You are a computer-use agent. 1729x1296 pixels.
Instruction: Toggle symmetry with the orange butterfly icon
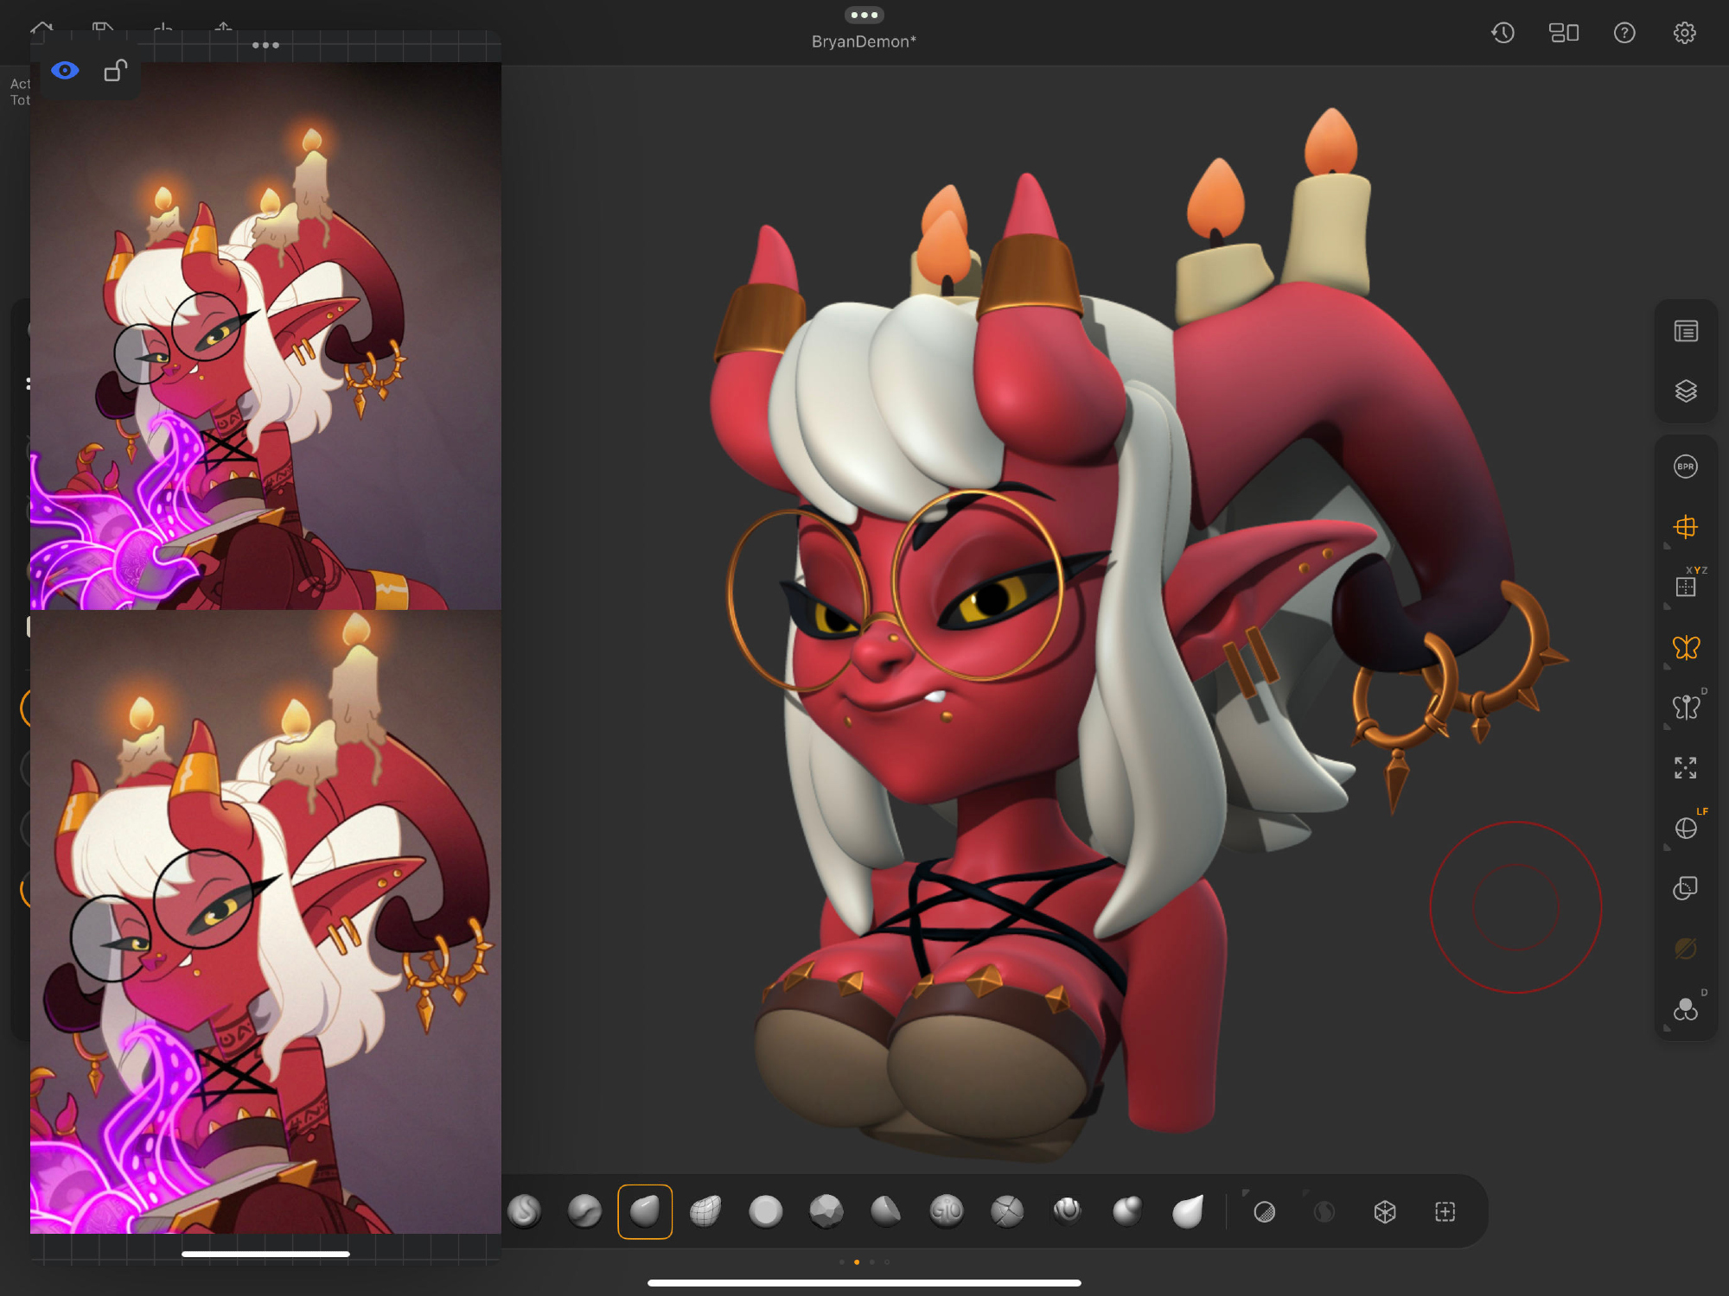[1685, 647]
